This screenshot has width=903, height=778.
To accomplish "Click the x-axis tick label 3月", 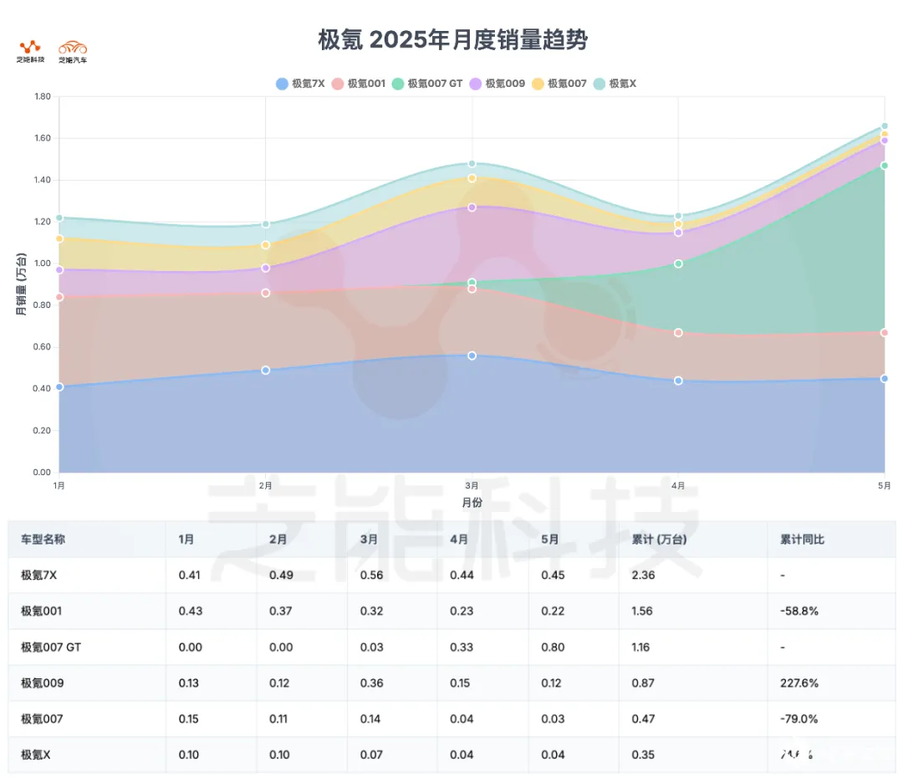I will pos(472,486).
